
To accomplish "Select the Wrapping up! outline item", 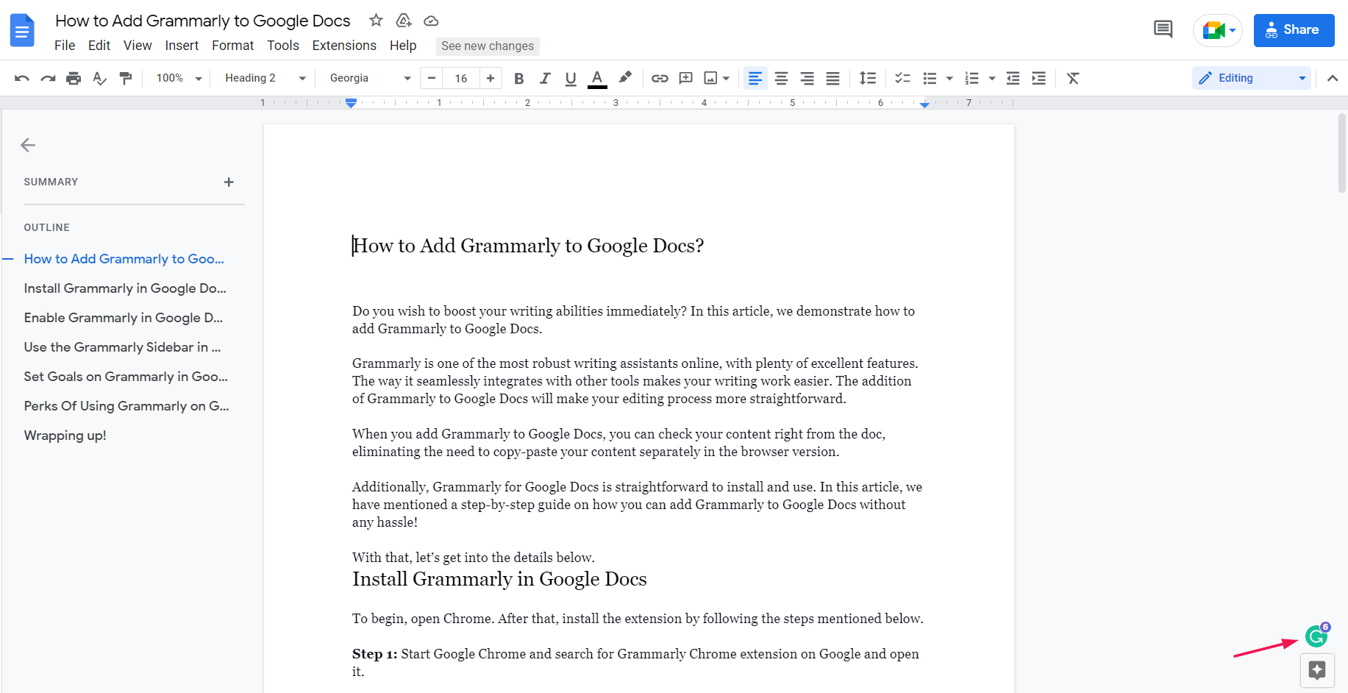I will (x=65, y=435).
